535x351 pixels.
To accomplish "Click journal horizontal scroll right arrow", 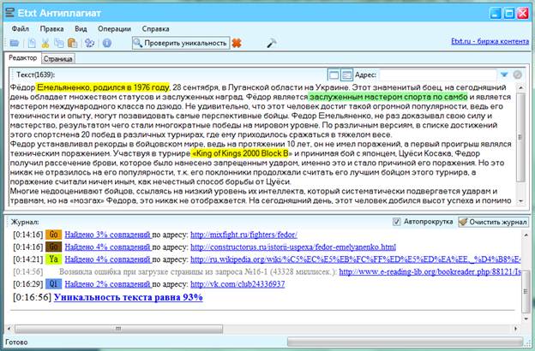I will click(515, 329).
